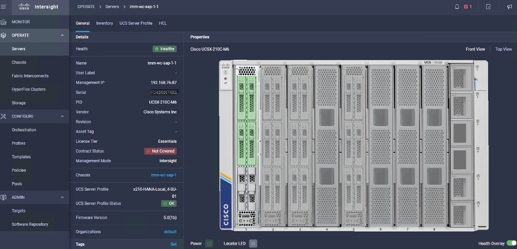Open Storage in the sidebar

click(x=18, y=103)
